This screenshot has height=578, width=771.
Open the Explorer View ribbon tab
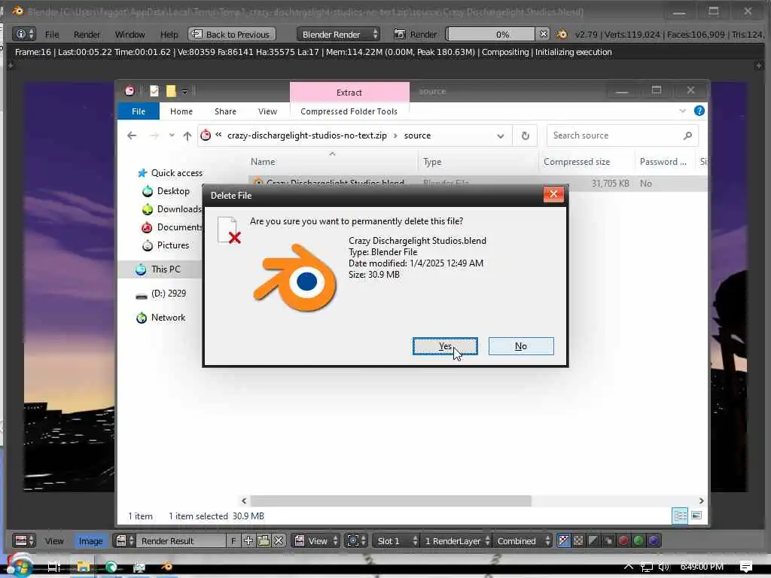(267, 111)
